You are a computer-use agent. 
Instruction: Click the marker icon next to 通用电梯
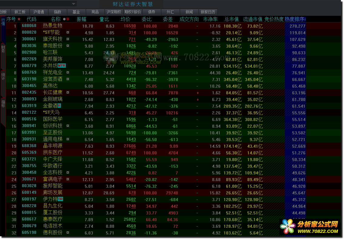click(68, 139)
